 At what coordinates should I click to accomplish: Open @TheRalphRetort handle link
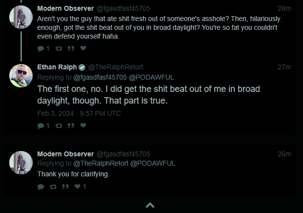pos(115,67)
